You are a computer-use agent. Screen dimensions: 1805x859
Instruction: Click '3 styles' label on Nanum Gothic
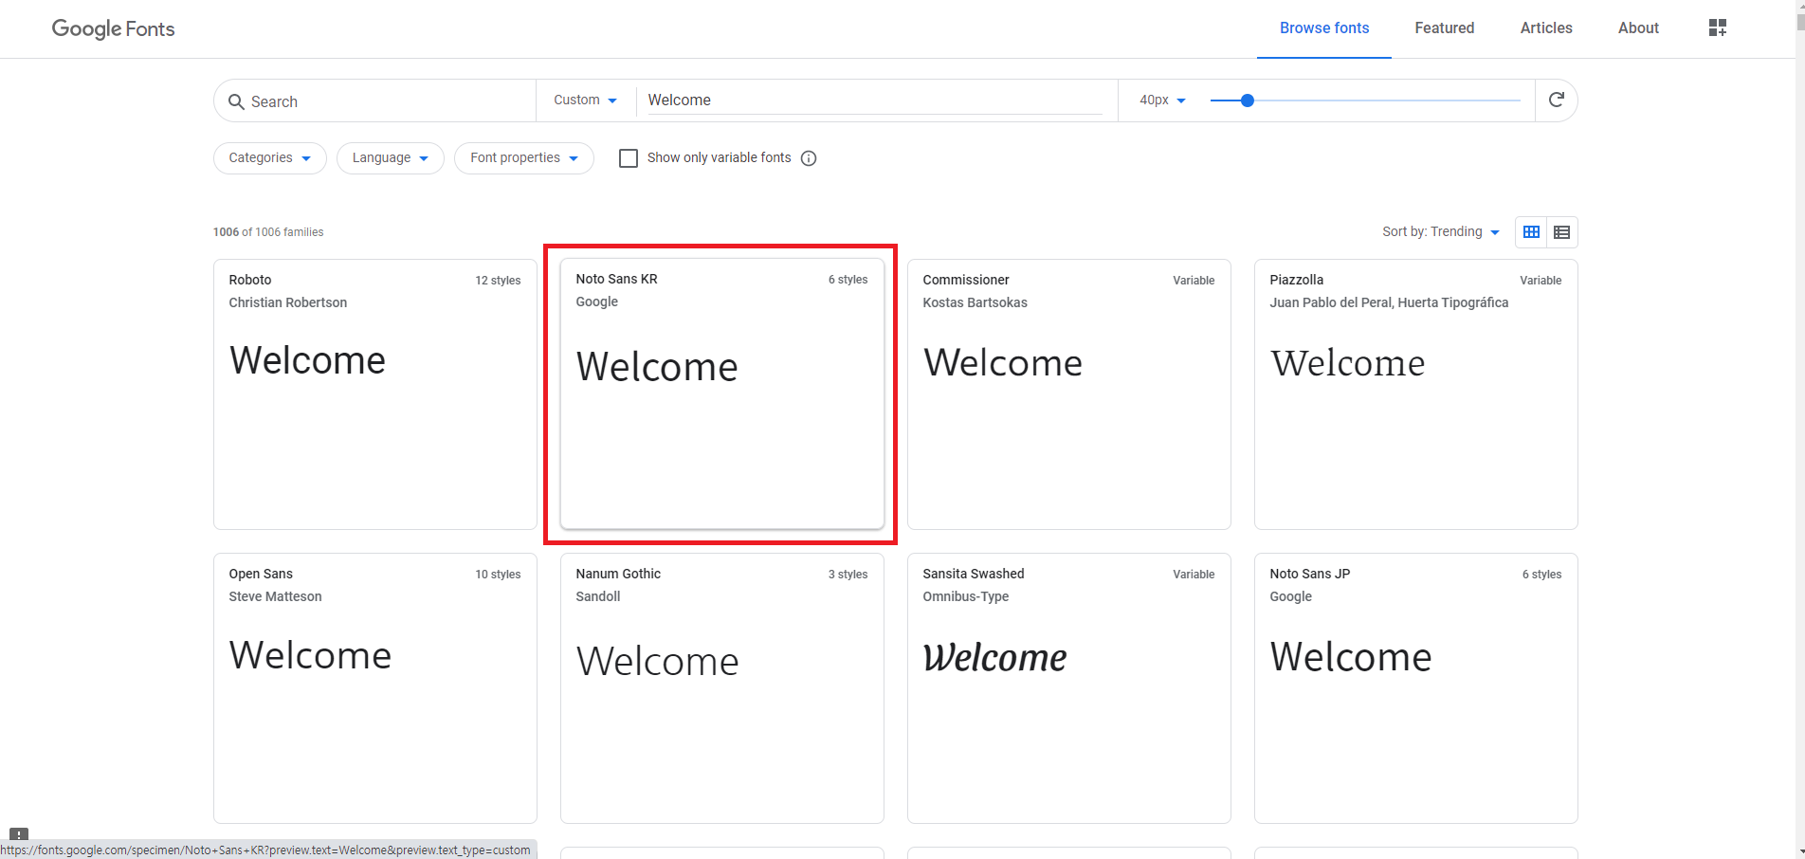848,575
